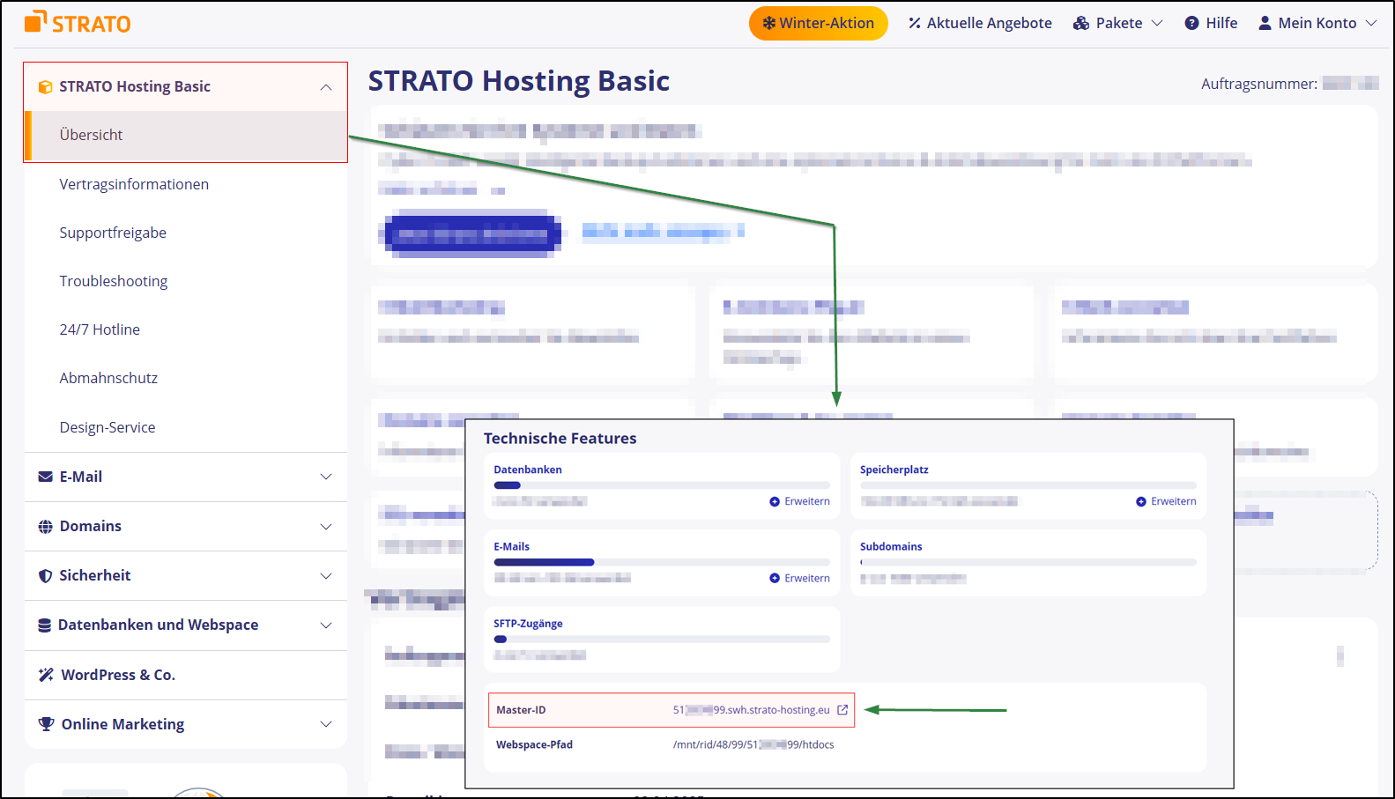Open the Mein Konto dropdown
This screenshot has width=1395, height=799.
1317,23
